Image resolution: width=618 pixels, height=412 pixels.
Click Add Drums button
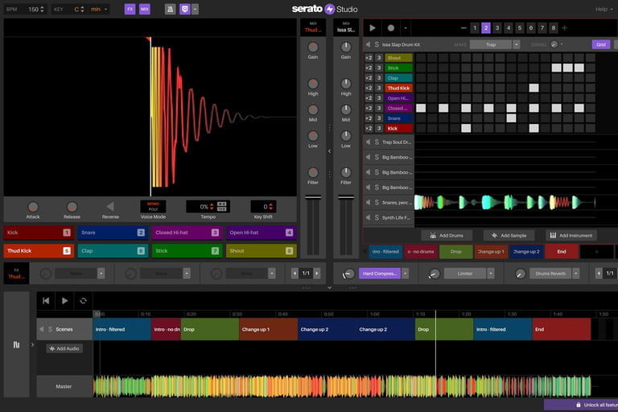pos(447,236)
